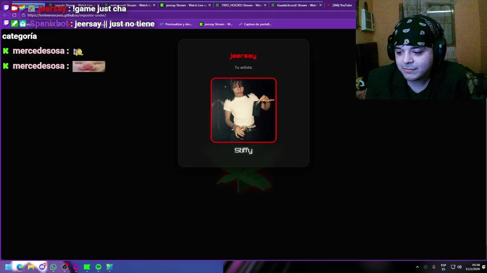Image resolution: width=487 pixels, height=273 pixels.
Task: Open Discord from the taskbar
Action: point(42,267)
